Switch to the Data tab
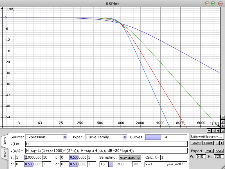This screenshot has height=169, width=225. coord(5,141)
